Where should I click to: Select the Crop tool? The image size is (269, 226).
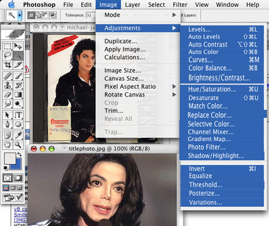tap(7, 65)
